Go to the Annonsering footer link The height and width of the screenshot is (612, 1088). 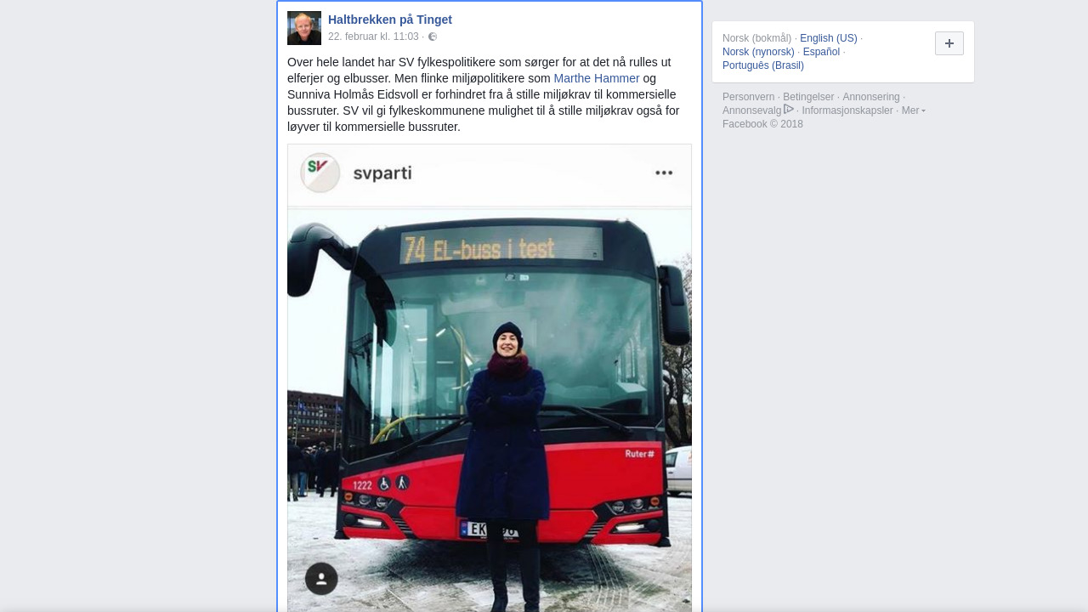click(x=871, y=97)
